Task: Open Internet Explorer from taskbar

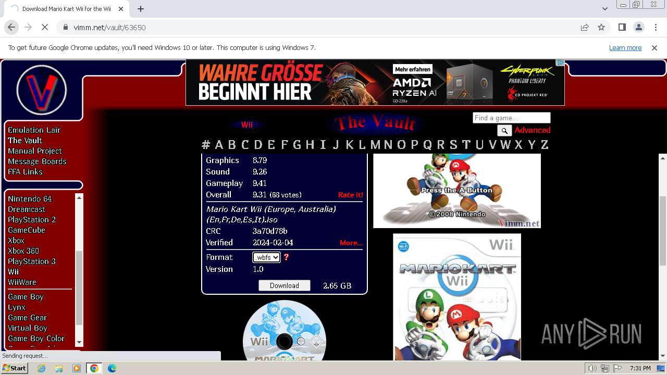Action: click(41, 368)
